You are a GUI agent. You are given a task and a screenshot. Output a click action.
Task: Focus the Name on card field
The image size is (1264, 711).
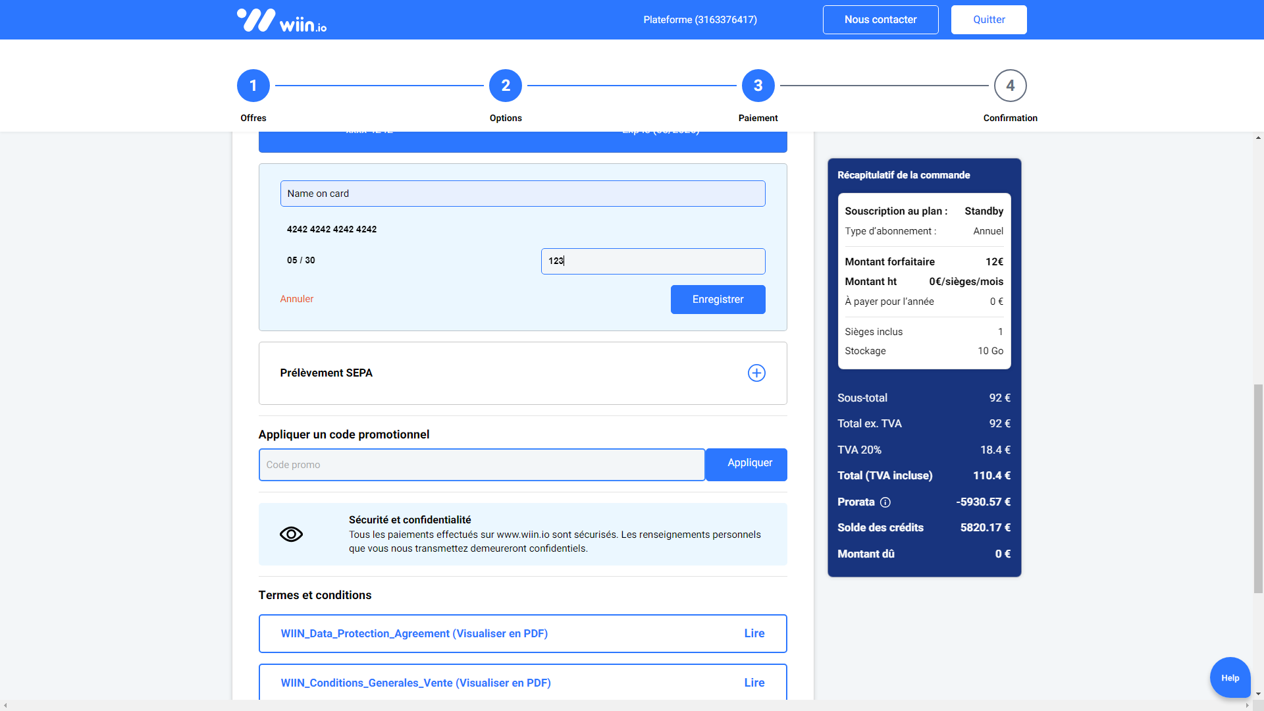tap(523, 194)
